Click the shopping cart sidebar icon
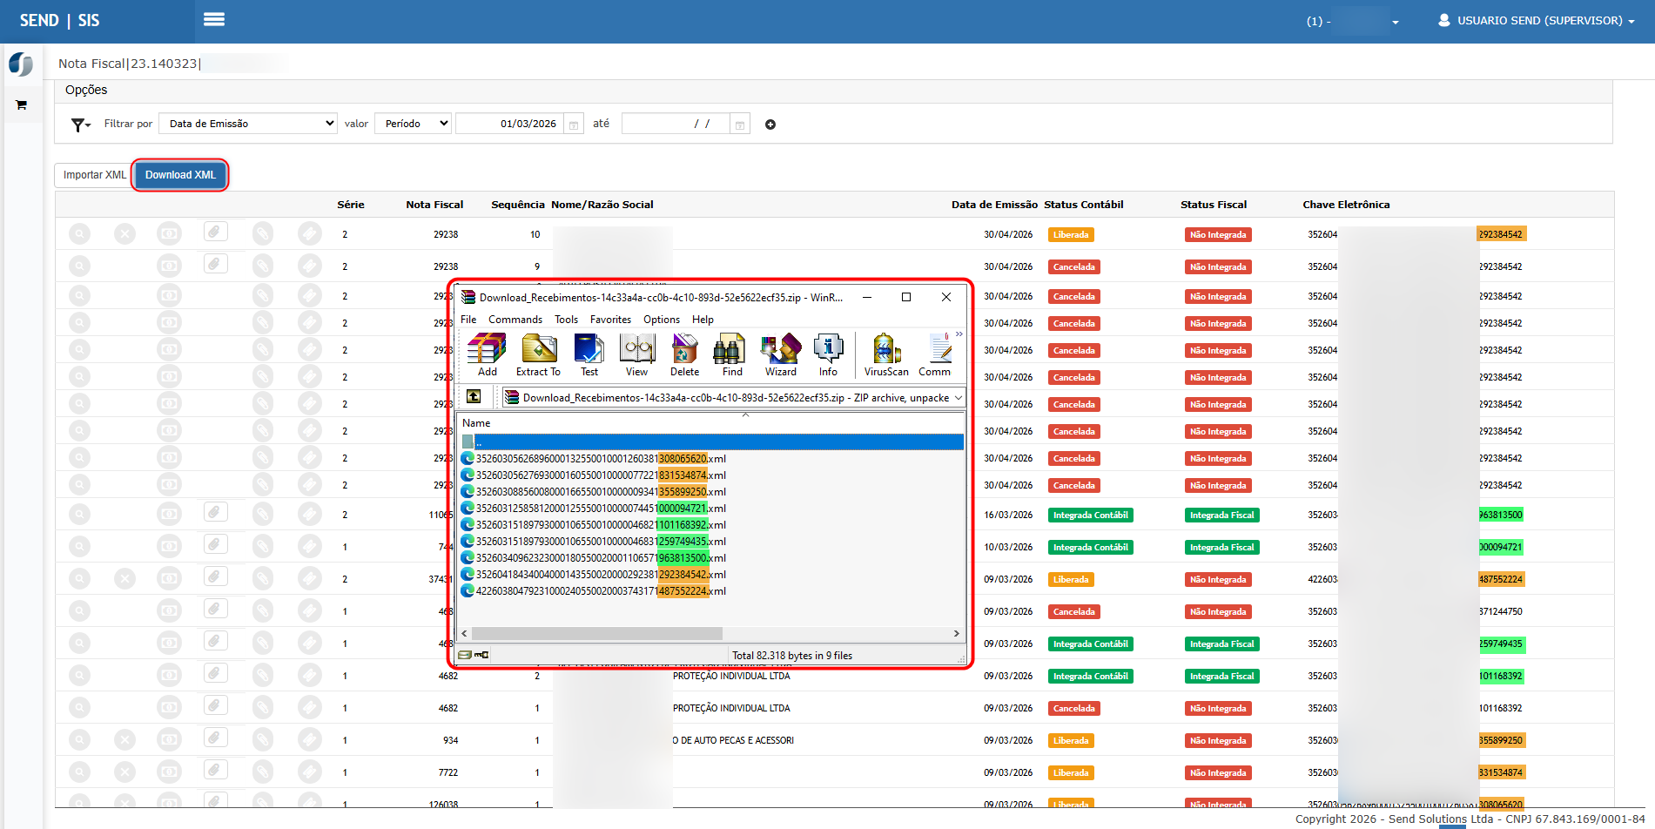1655x829 pixels. (x=21, y=105)
